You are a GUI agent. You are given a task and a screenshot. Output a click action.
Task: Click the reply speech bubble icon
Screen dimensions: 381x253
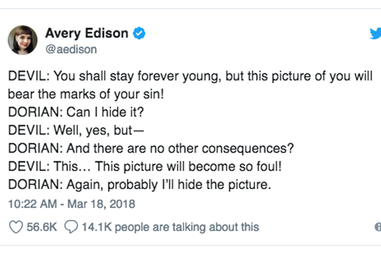point(71,227)
